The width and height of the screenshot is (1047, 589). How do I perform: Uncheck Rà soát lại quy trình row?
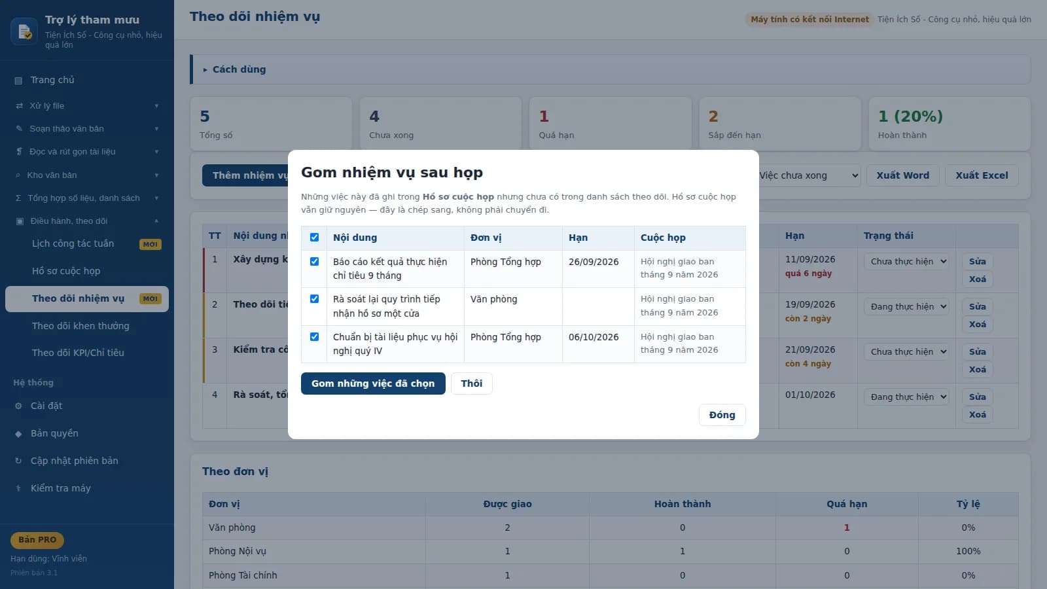point(314,299)
